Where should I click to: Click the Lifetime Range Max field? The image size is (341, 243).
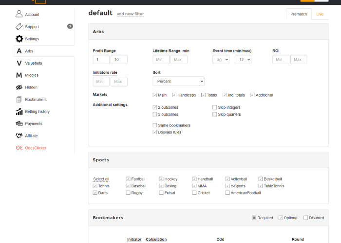179,59
